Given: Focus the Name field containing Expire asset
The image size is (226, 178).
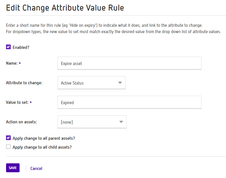Looking at the screenshot, I should tap(130, 63).
